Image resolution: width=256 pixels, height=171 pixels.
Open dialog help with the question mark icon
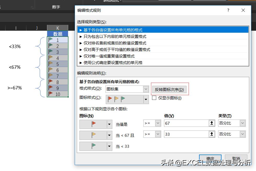click(228, 10)
